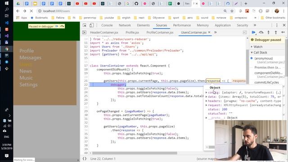
Task: Open the HeaderContainer.jsx file tab
Action: 104,32
